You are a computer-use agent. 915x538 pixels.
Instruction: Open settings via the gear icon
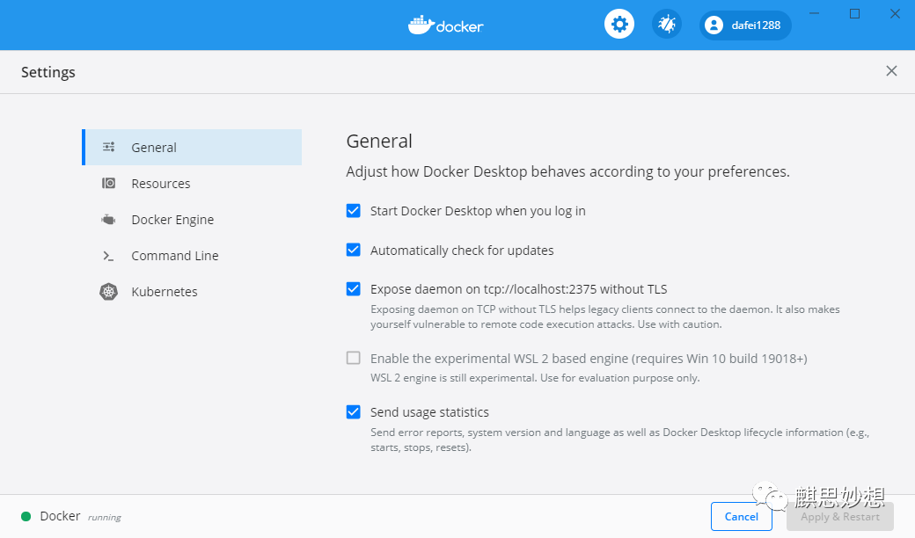click(x=619, y=25)
